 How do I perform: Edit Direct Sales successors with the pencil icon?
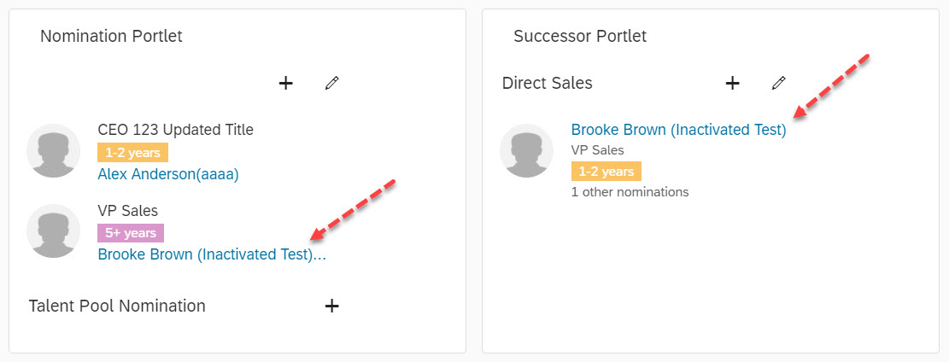pyautogui.click(x=779, y=83)
